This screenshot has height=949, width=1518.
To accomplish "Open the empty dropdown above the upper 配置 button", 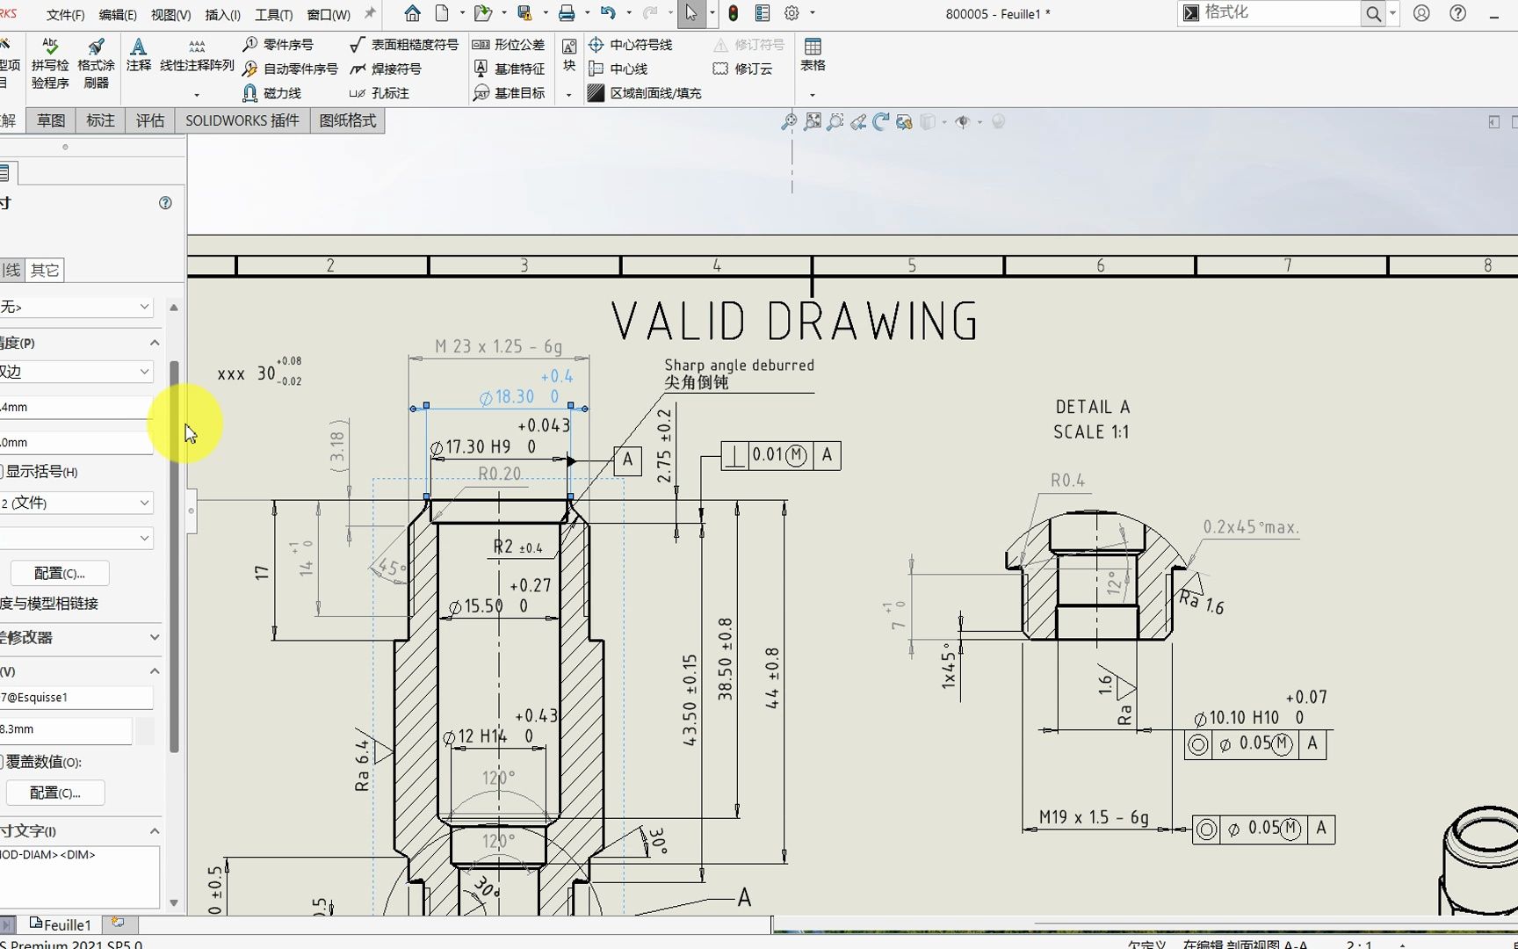I will pyautogui.click(x=76, y=538).
